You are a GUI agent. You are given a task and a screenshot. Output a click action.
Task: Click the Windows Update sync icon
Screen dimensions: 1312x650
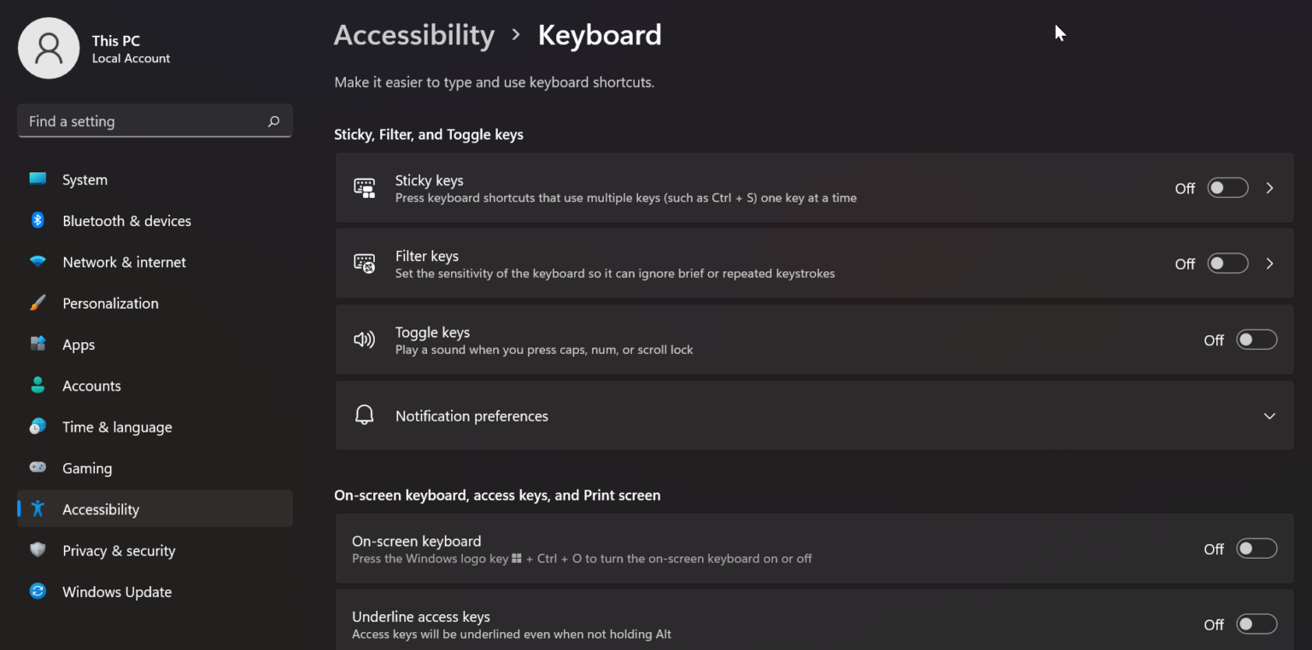click(x=38, y=591)
